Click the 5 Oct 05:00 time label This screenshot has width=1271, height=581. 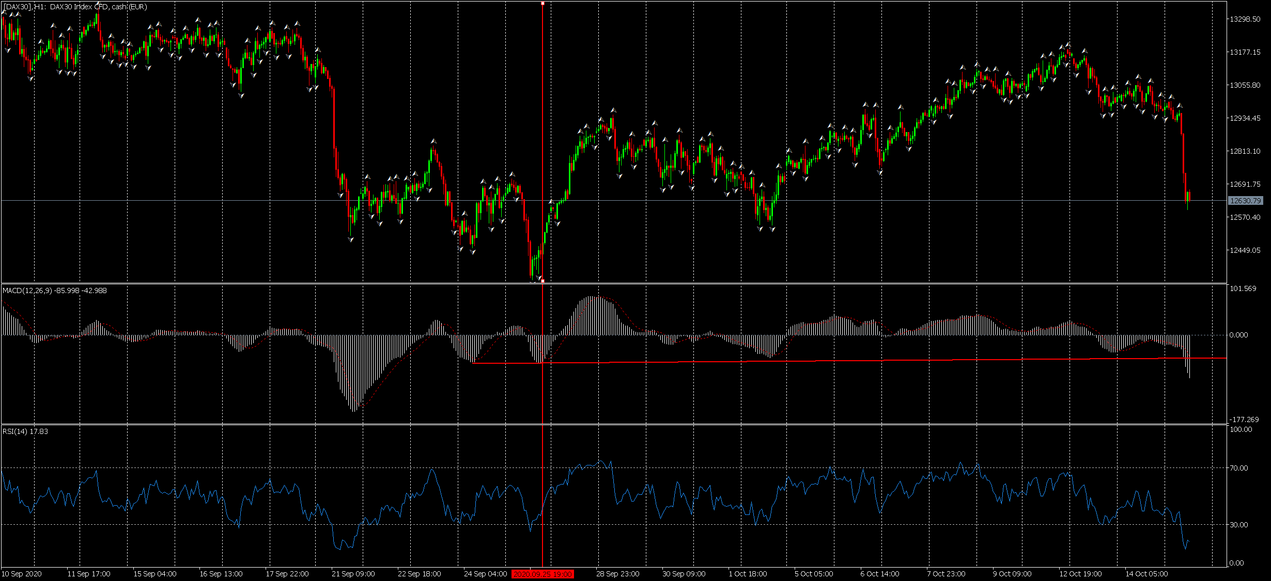pyautogui.click(x=814, y=574)
